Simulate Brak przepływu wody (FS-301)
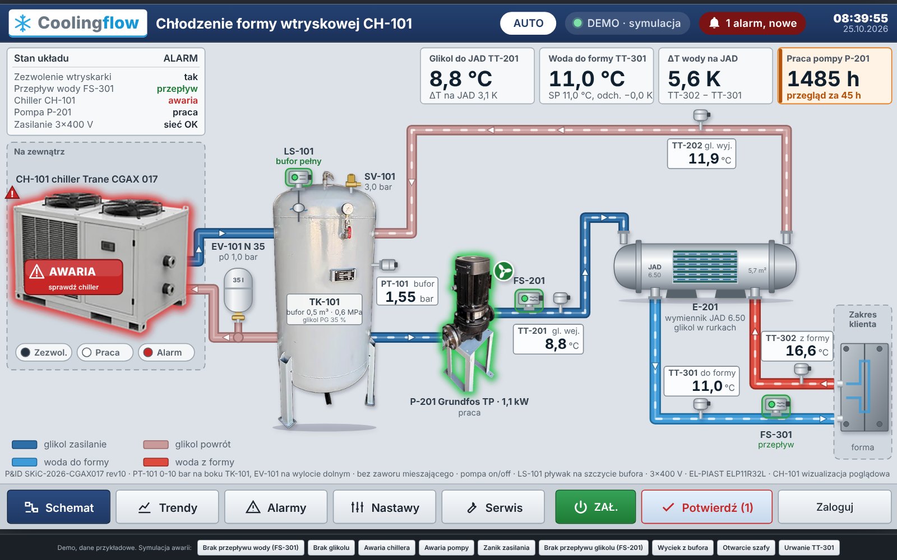897x560 pixels. 251,548
